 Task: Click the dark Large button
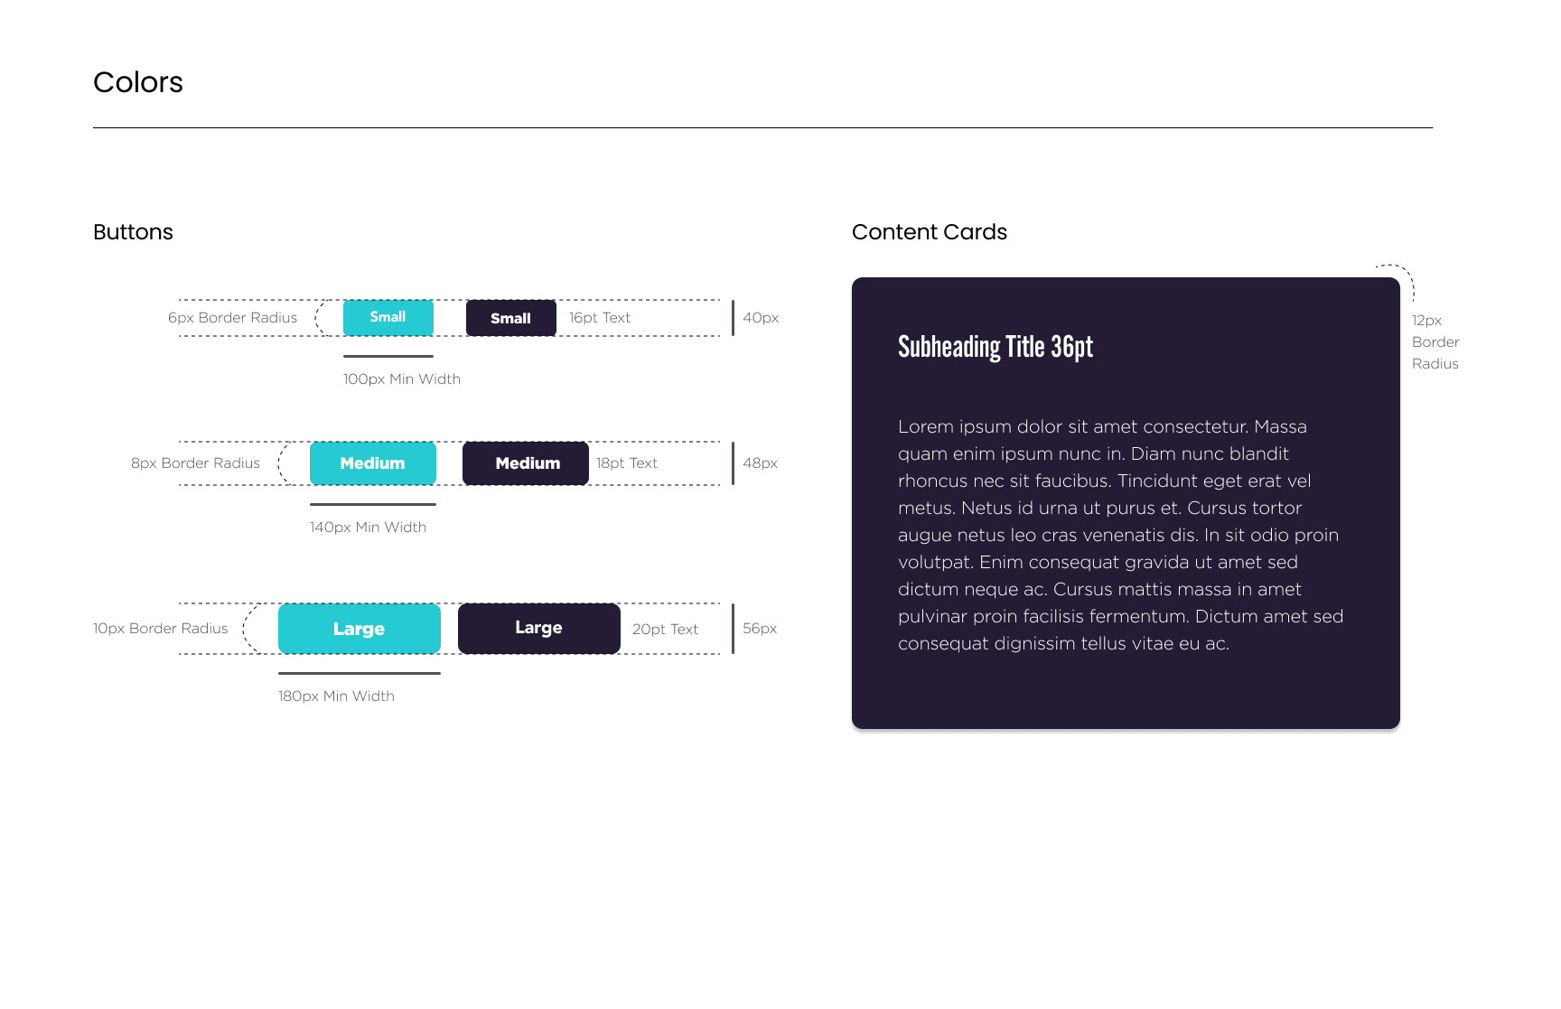(x=539, y=629)
